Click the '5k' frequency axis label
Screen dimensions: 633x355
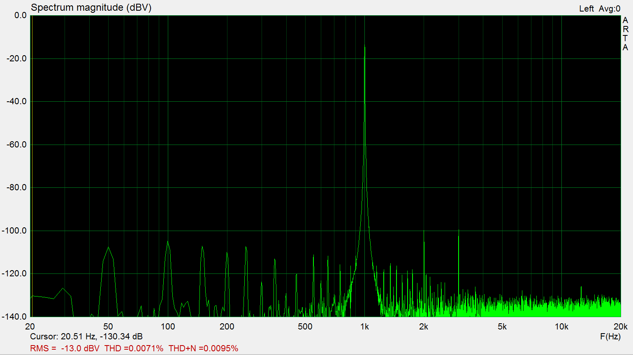(502, 327)
